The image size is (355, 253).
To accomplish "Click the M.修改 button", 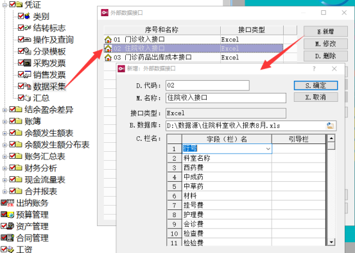I will pyautogui.click(x=325, y=44).
